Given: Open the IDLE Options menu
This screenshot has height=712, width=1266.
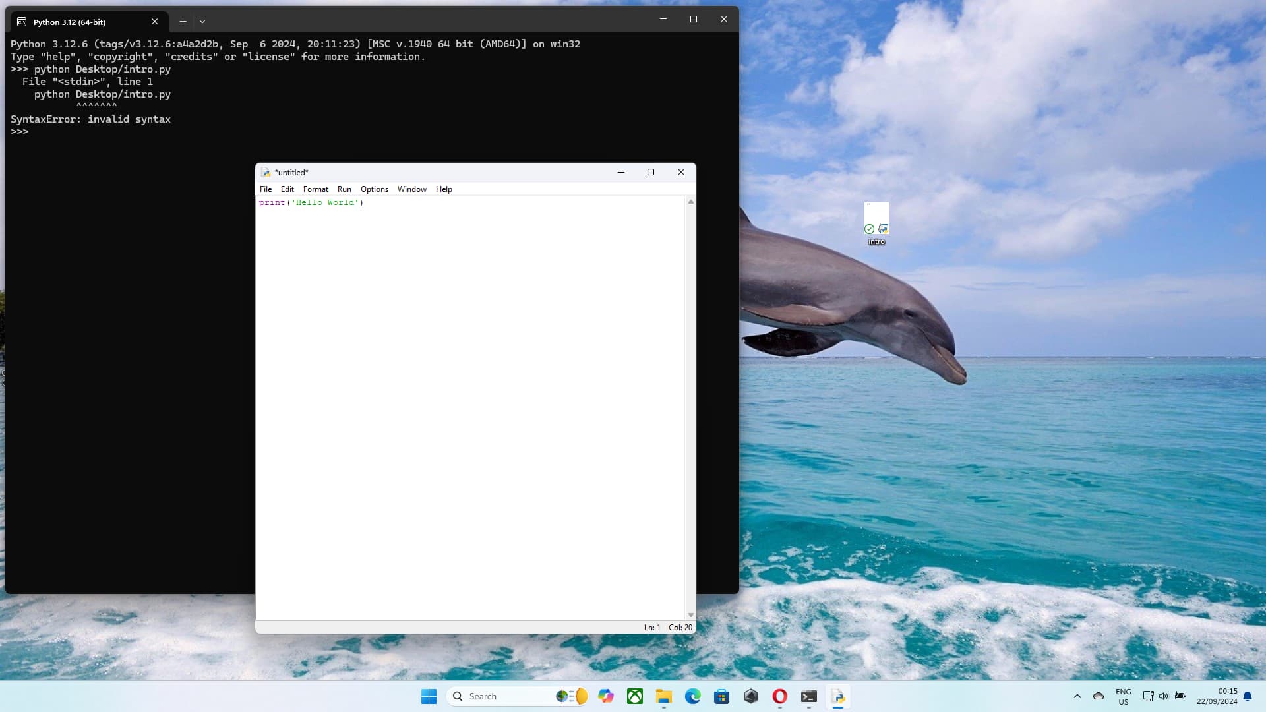Looking at the screenshot, I should tap(374, 189).
